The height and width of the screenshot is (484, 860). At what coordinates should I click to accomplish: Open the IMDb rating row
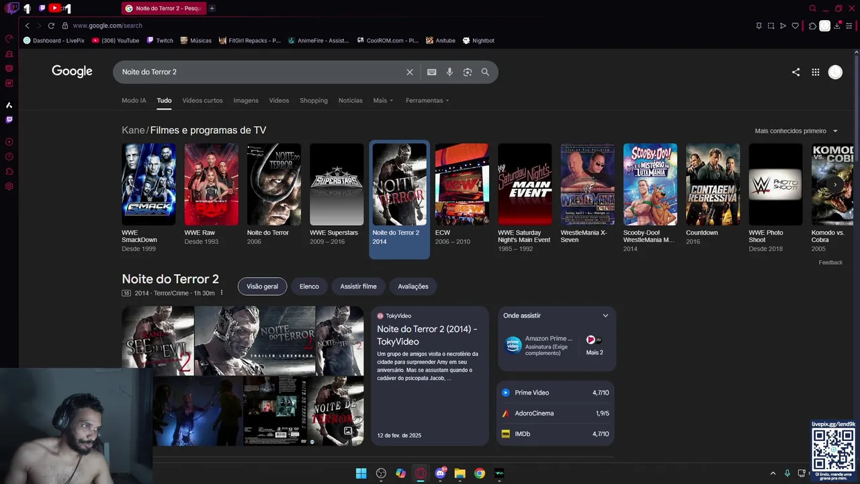point(556,434)
